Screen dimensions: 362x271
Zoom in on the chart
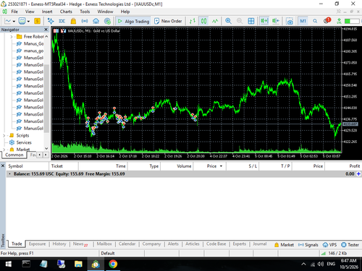coord(228,21)
